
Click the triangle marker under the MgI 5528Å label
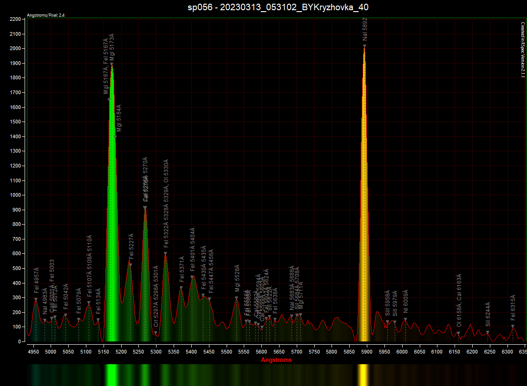click(x=237, y=298)
